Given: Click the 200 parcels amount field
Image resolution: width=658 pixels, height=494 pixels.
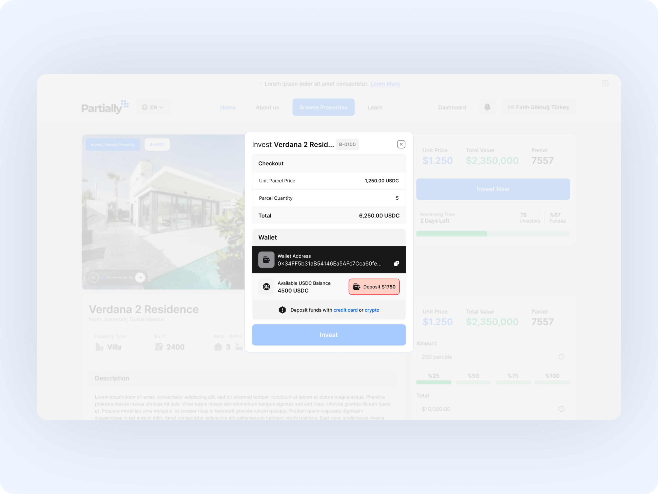Looking at the screenshot, I should point(493,357).
